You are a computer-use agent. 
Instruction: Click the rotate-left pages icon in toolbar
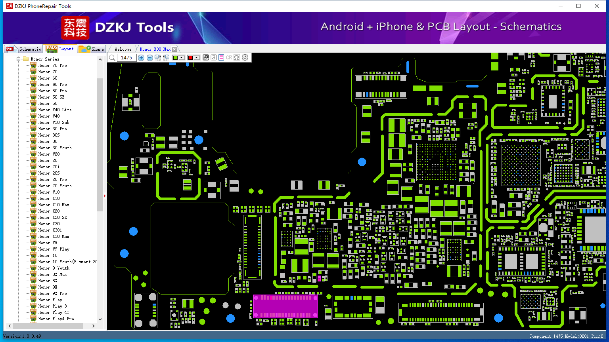click(166, 58)
